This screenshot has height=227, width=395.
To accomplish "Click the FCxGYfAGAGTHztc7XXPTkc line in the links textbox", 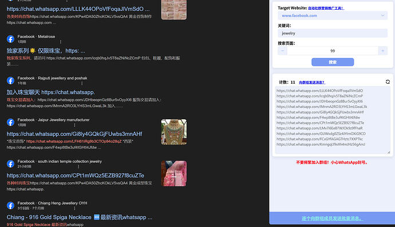I will (319, 139).
